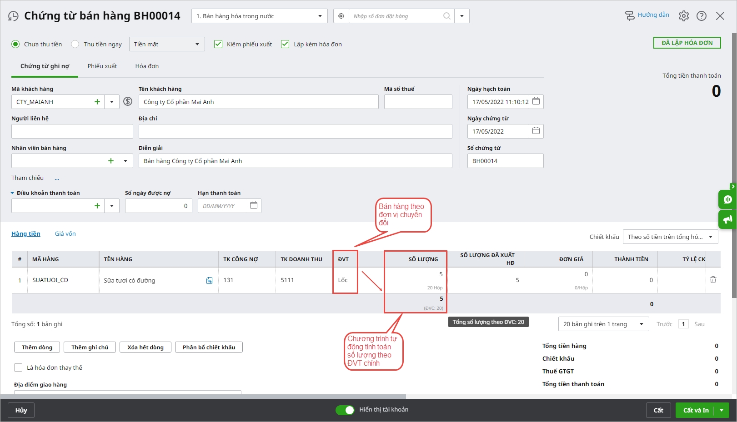This screenshot has height=422, width=737.
Task: Click the Diễn giải input field
Action: point(295,161)
